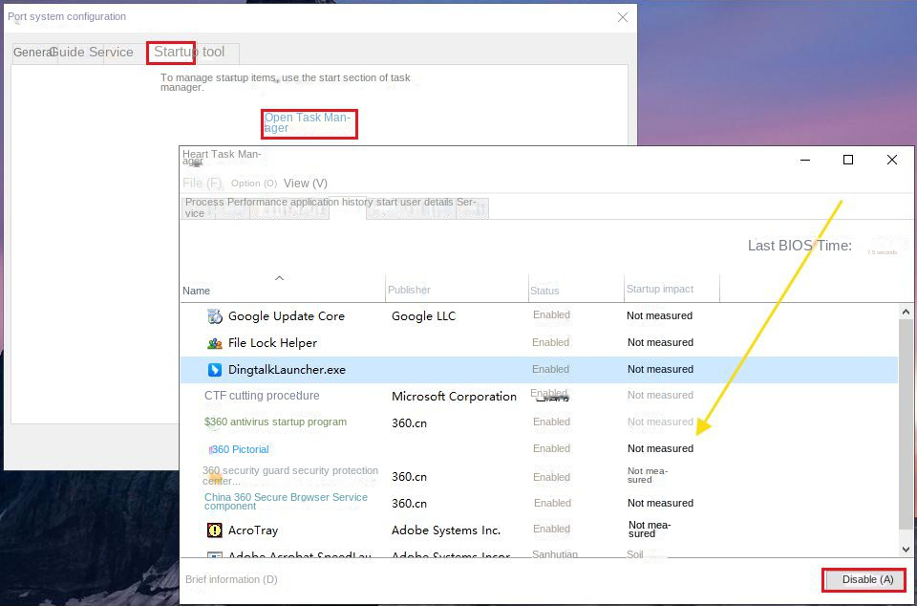
Task: Maximize the Task Manager window
Action: [847, 161]
